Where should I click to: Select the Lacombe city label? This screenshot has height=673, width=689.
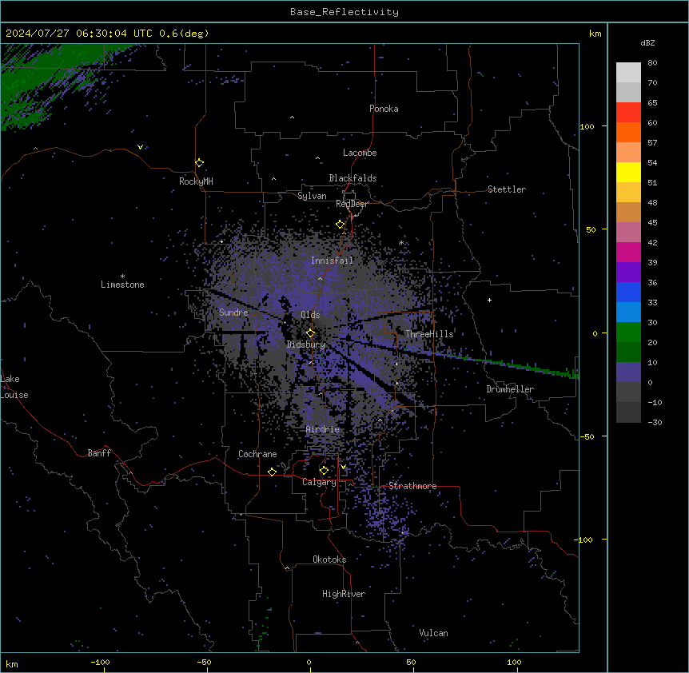pos(360,153)
